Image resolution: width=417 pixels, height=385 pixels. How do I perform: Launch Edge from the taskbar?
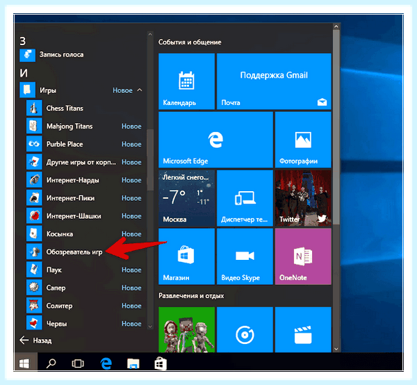click(x=106, y=363)
